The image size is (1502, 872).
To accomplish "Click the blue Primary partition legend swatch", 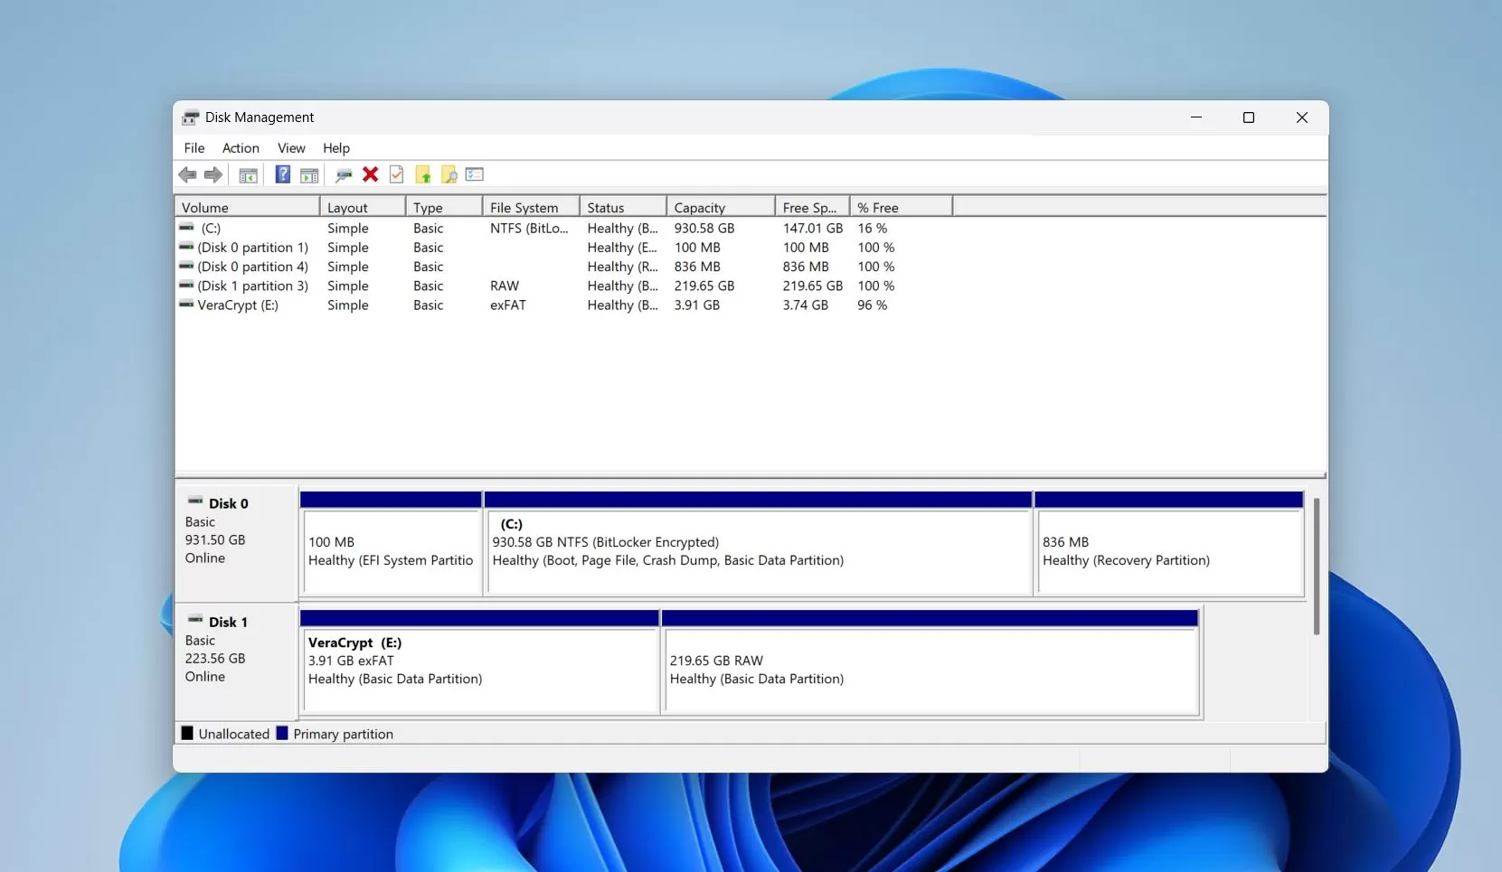I will [x=282, y=733].
